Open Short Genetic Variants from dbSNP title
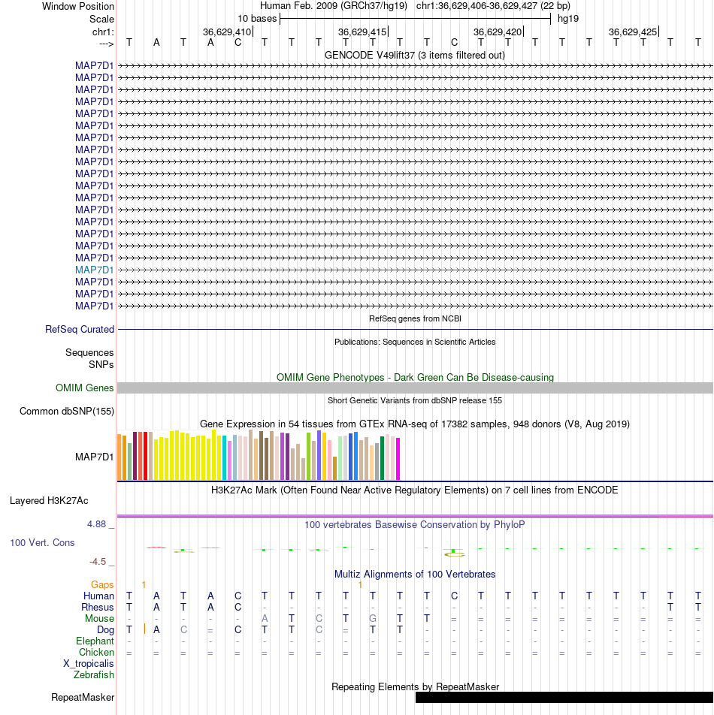The image size is (714, 715). click(415, 400)
